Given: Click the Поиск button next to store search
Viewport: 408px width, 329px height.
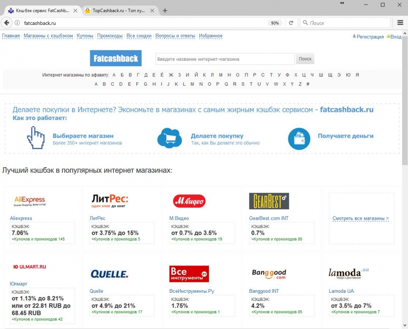Looking at the screenshot, I should click(305, 59).
